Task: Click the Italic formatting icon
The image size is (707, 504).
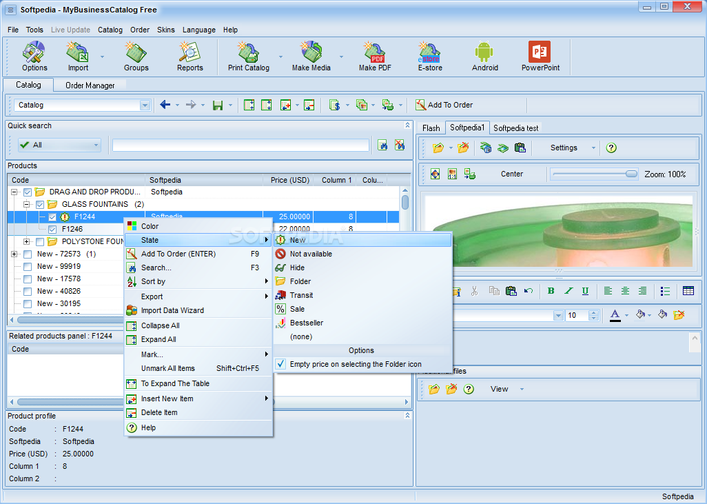Action: pos(568,291)
